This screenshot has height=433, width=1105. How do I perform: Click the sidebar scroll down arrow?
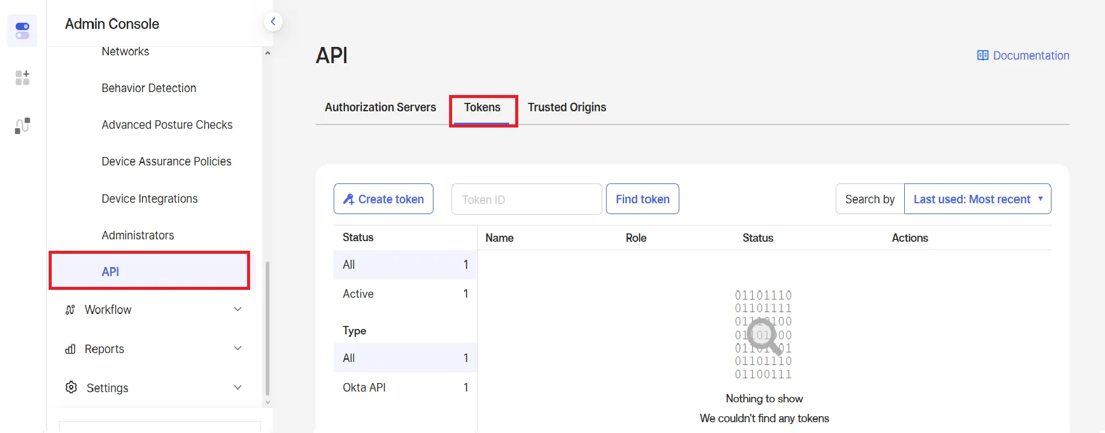point(268,402)
